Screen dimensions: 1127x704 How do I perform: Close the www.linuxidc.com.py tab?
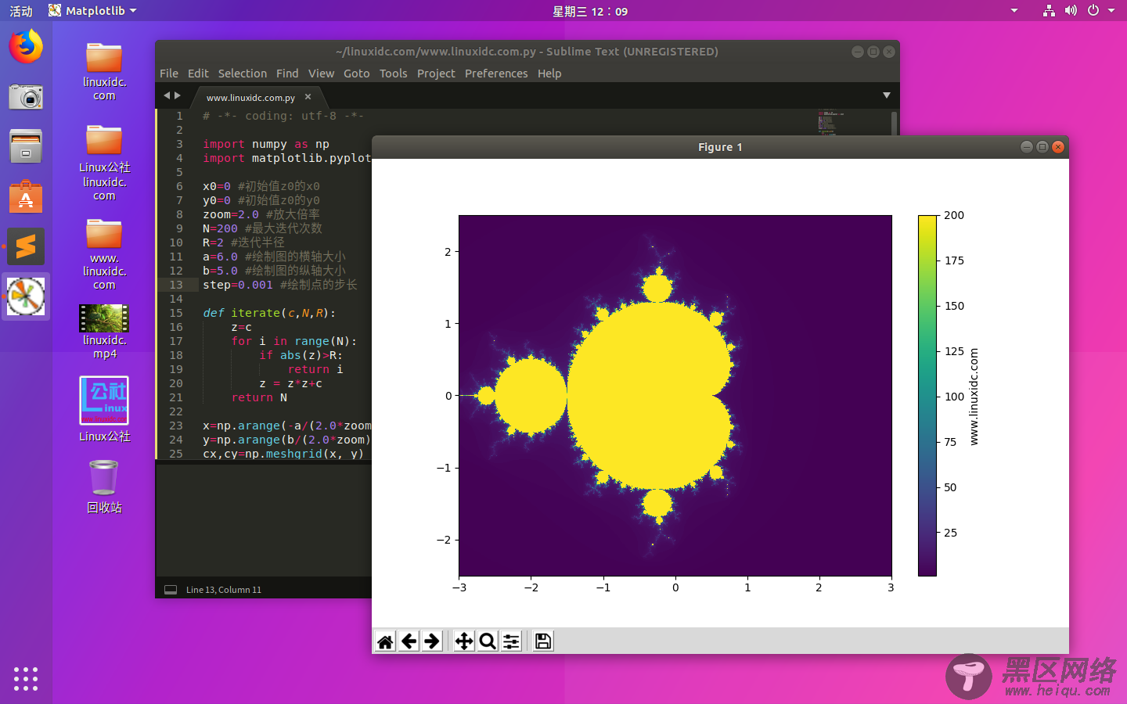(308, 97)
